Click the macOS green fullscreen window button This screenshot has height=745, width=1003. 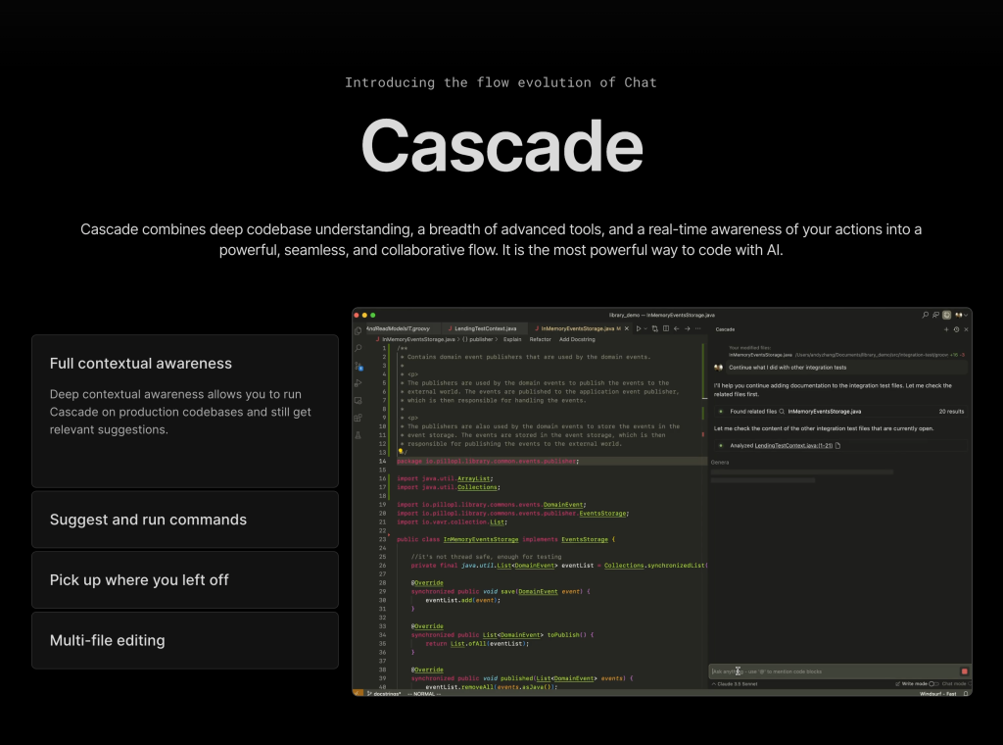click(373, 315)
